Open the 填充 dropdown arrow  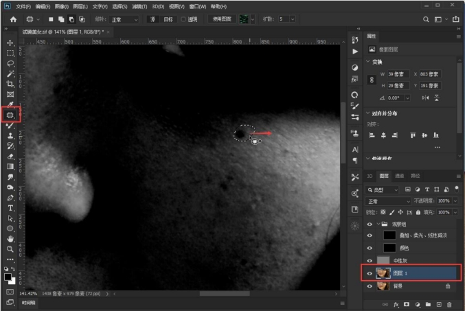tap(455, 212)
